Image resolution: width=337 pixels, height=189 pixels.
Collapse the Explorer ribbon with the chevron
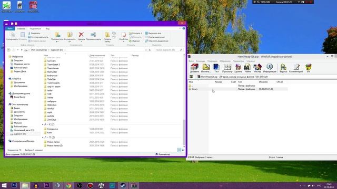180,28
